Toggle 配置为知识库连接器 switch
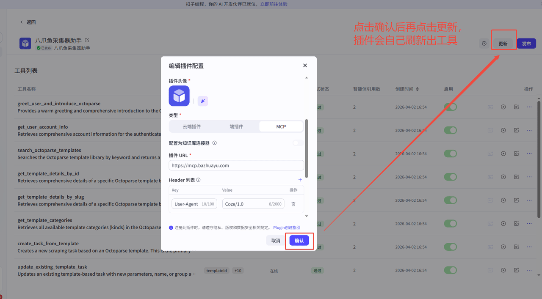 pyautogui.click(x=298, y=143)
